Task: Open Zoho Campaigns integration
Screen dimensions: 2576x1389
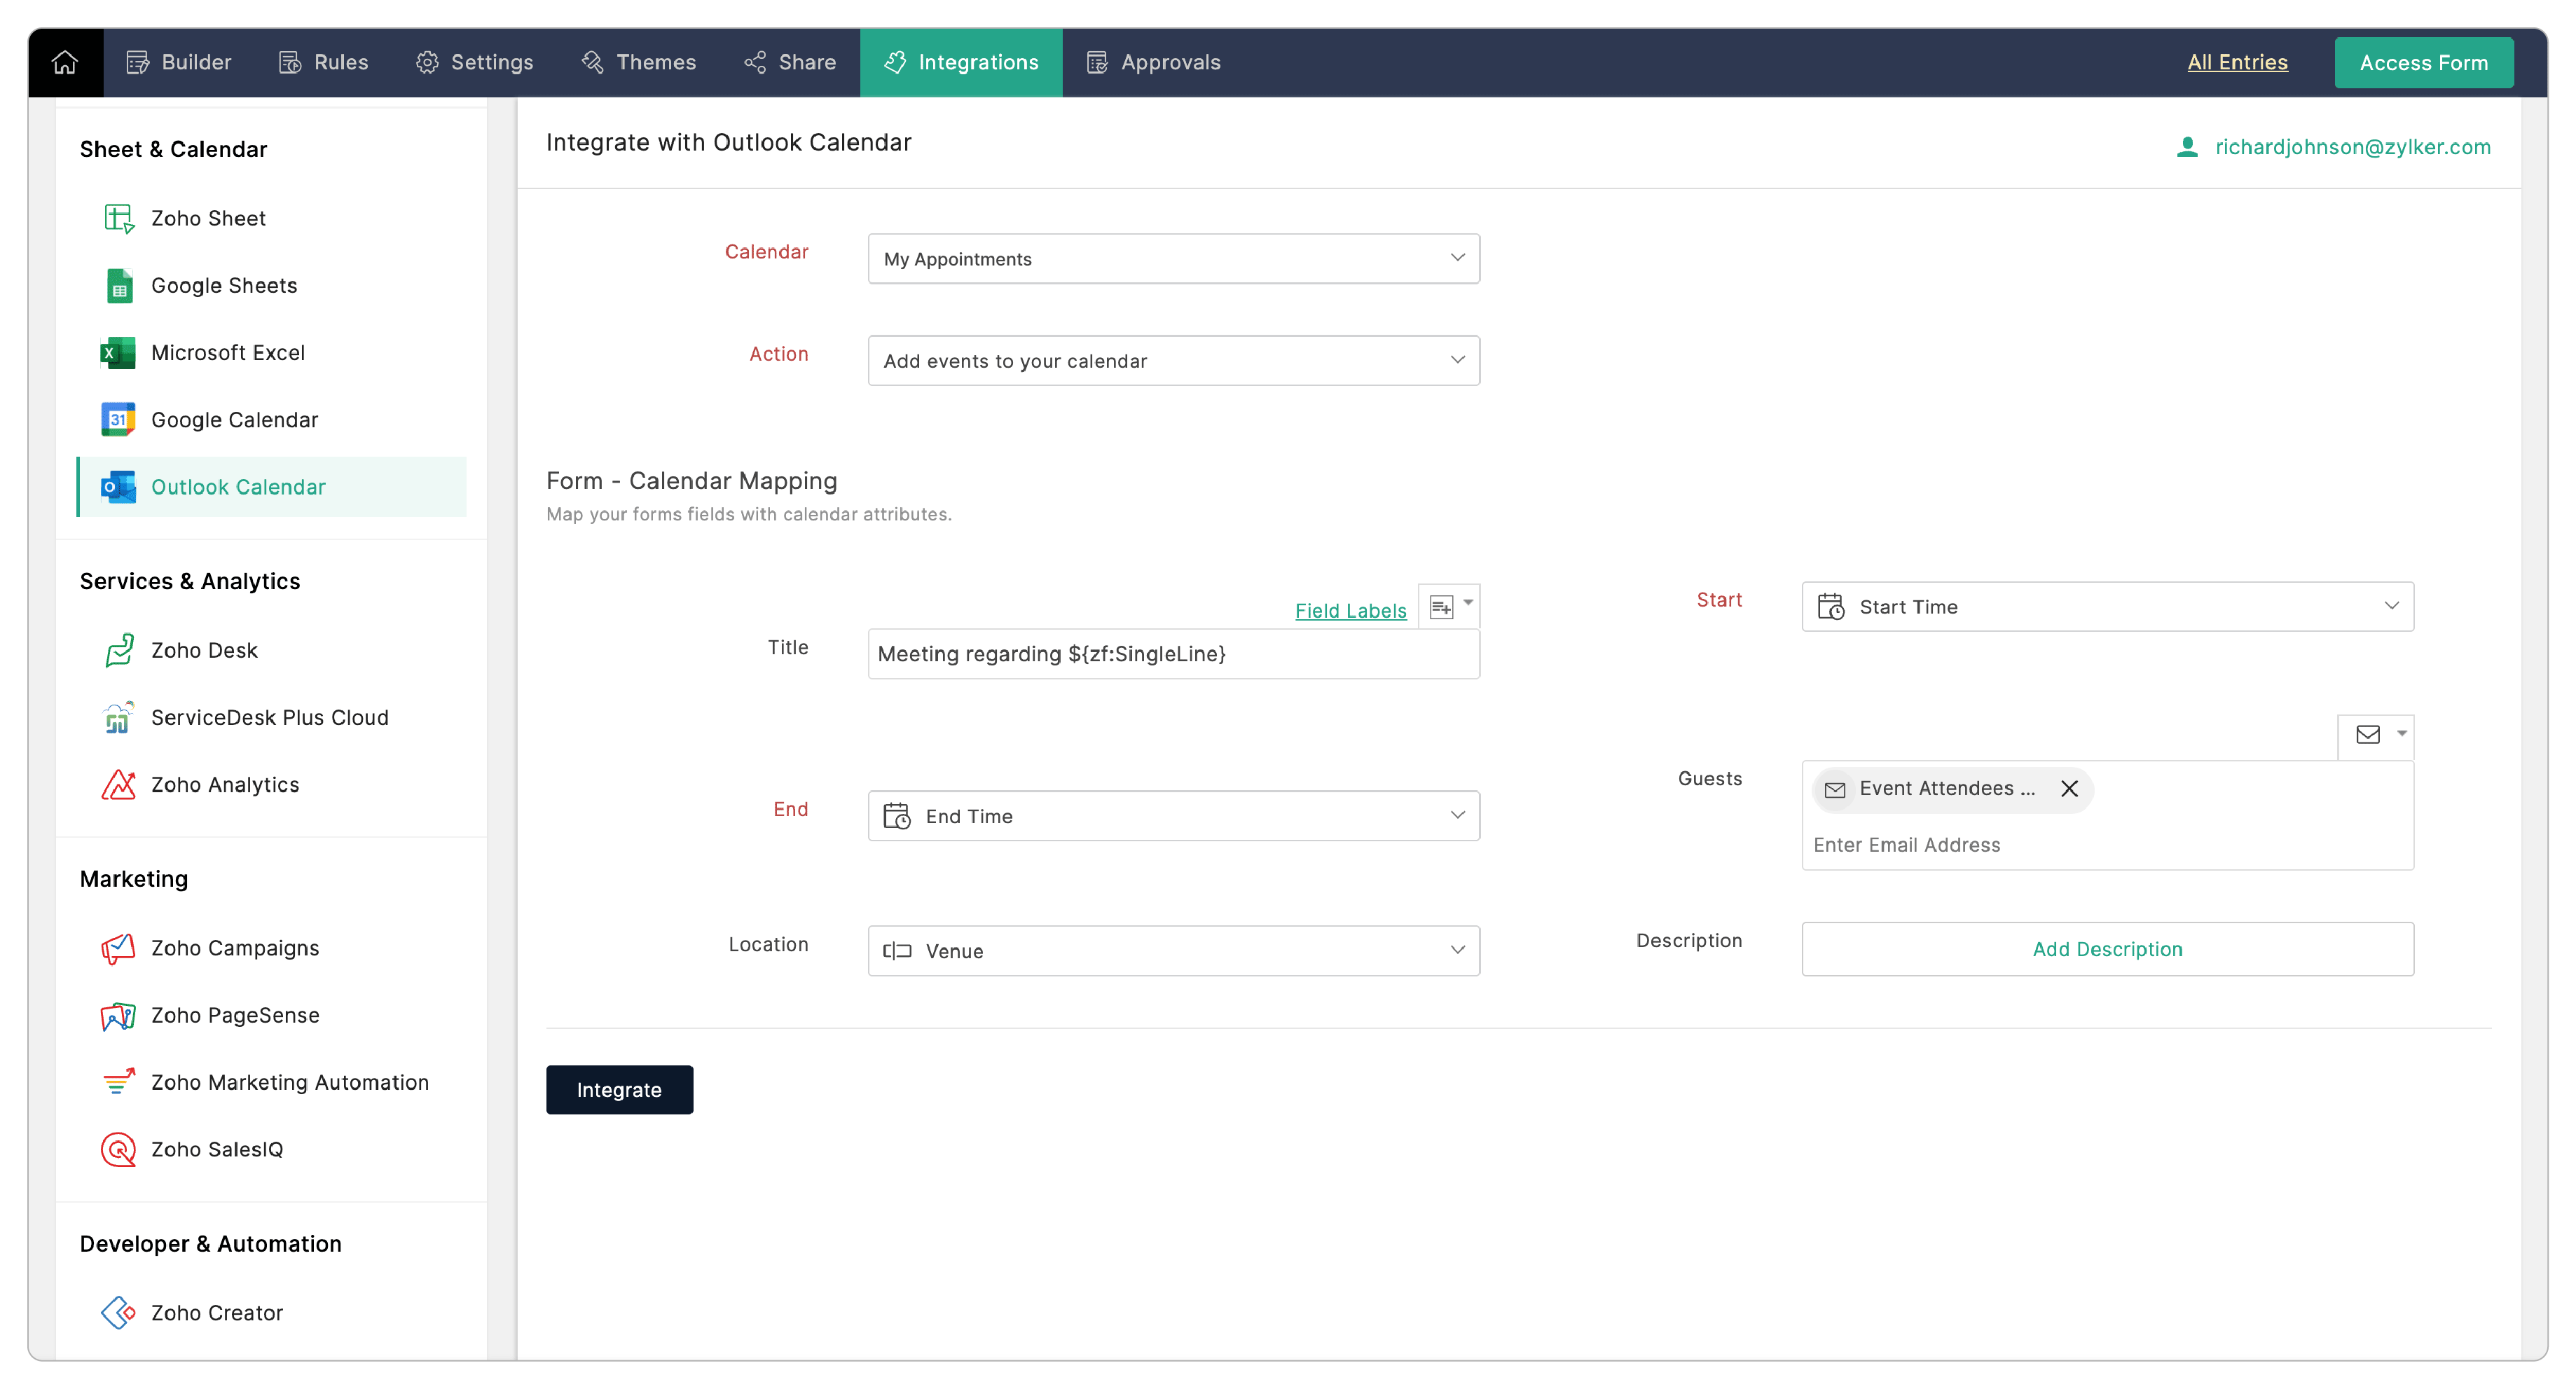Action: pos(234,948)
